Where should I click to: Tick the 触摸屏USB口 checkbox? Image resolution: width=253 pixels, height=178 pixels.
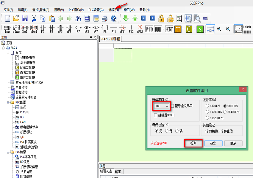(156, 115)
